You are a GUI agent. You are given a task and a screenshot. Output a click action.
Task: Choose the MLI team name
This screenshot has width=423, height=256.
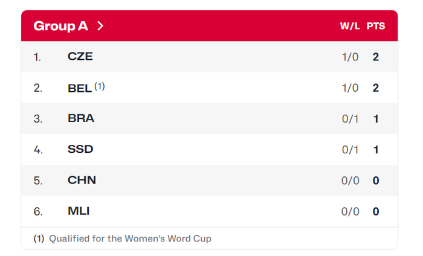pyautogui.click(x=79, y=211)
